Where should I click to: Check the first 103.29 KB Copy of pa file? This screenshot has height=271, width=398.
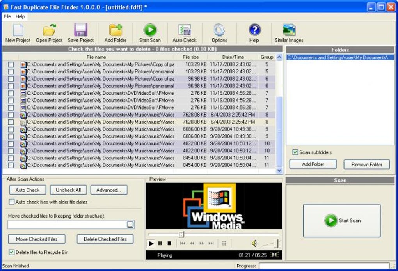point(11,64)
